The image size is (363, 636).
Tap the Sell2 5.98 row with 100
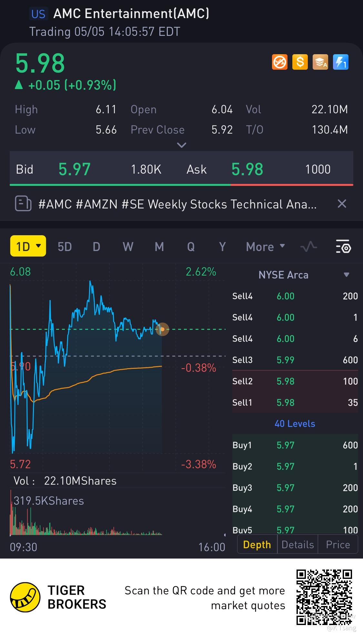pyautogui.click(x=295, y=381)
